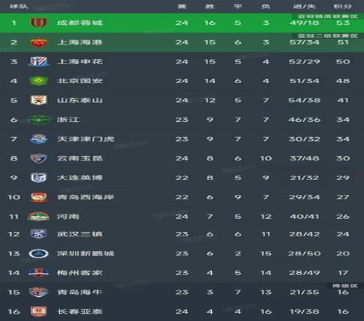Viewport: 364px width, 321px height.
Task: Select the 浙江 green round emblem
Action: click(39, 120)
